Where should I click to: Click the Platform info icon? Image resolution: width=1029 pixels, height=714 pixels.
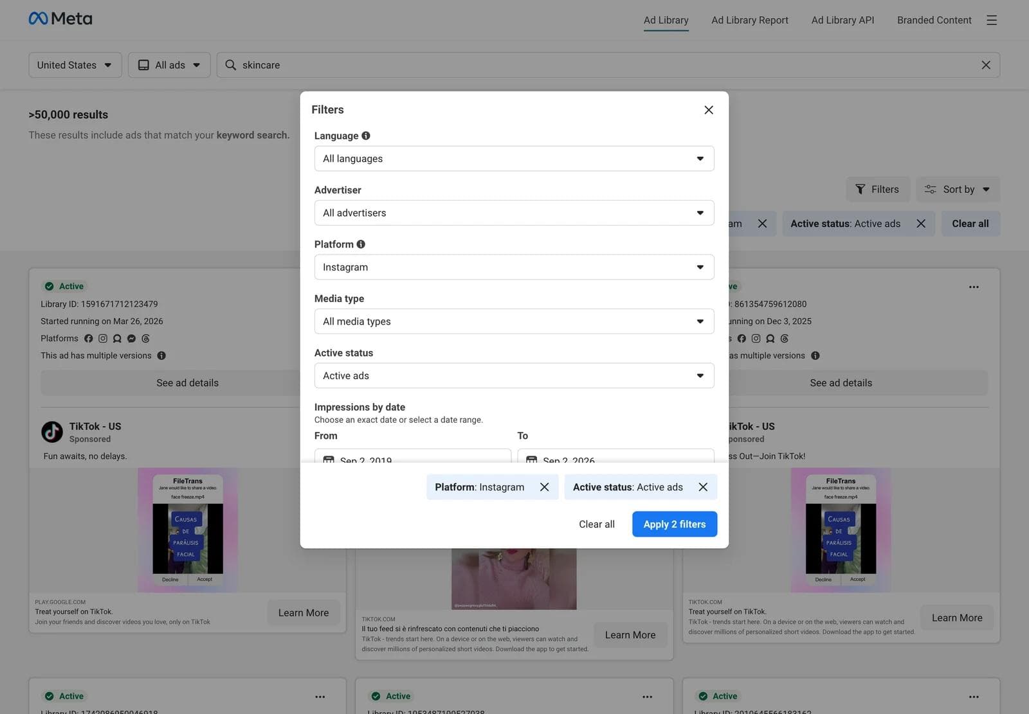(361, 244)
